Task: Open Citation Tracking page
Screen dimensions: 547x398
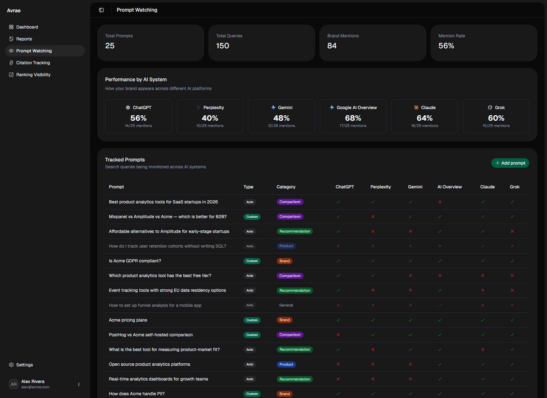Action: click(x=45, y=63)
